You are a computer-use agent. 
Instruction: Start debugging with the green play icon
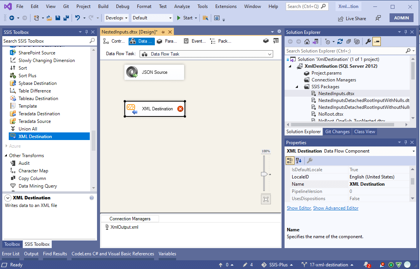pos(179,18)
